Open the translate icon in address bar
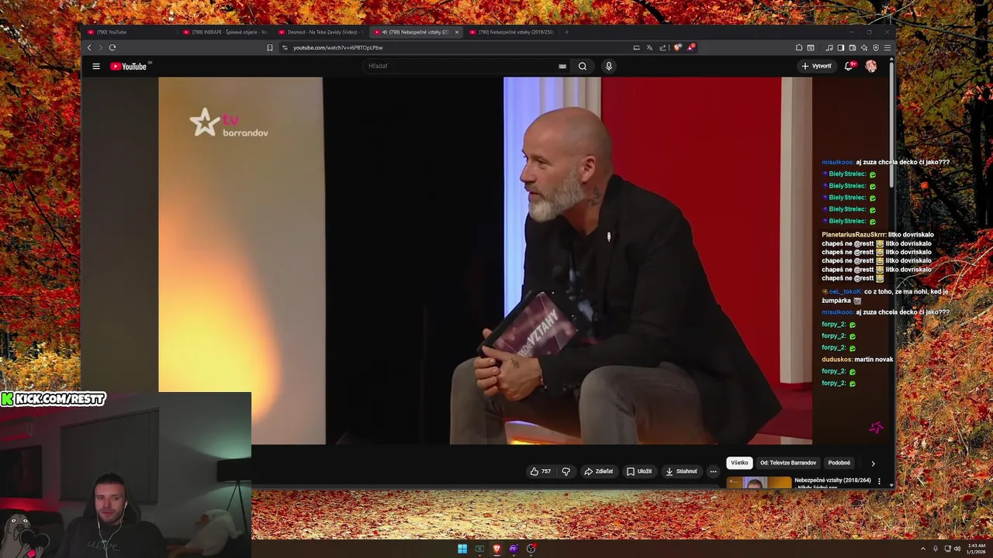This screenshot has height=558, width=993. point(649,47)
